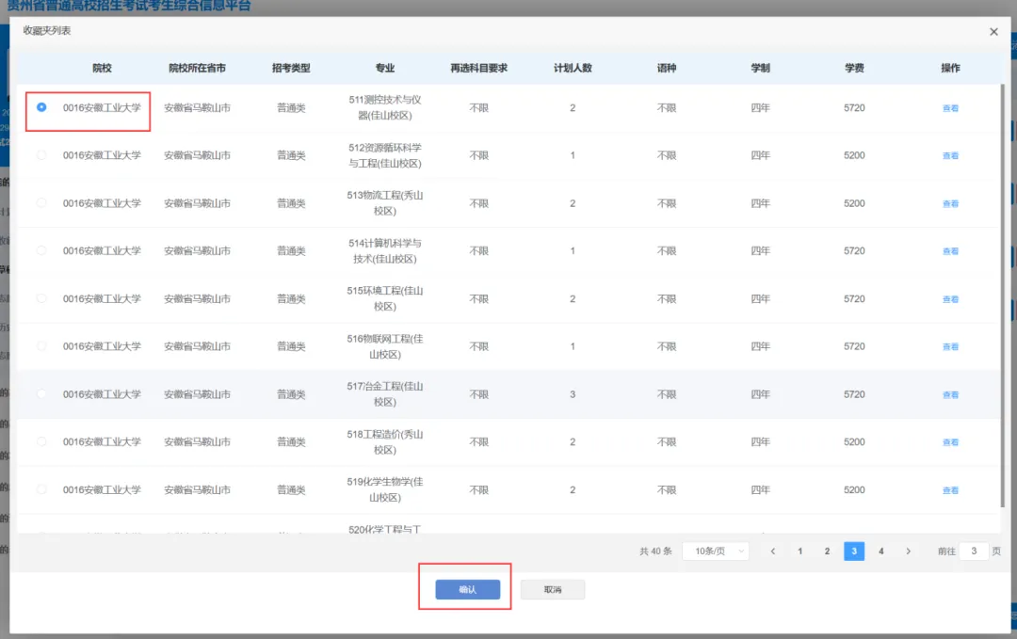This screenshot has width=1017, height=639.
Task: Select radio for 514计算机科学与技术 row
Action: click(x=41, y=250)
